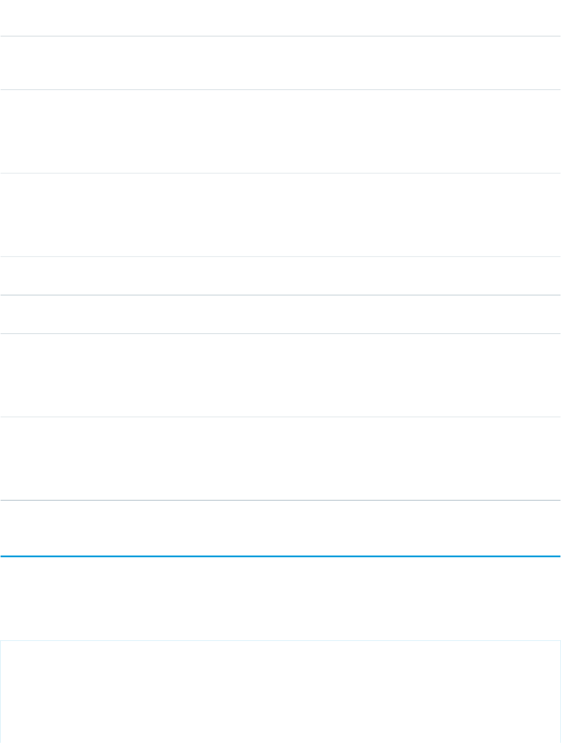Click the short fifth blank row

(x=280, y=276)
